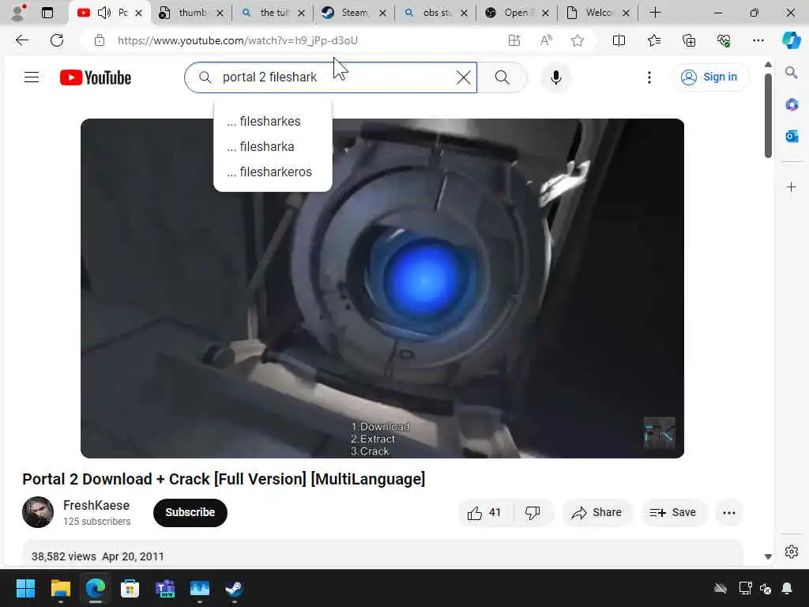Toggle split screen view

coord(619,40)
